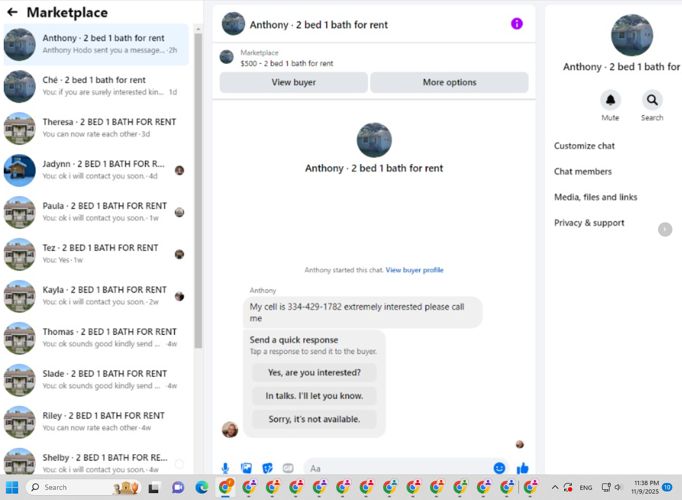Go back using the Marketplace back arrow
Image resolution: width=682 pixels, height=500 pixels.
tap(12, 12)
